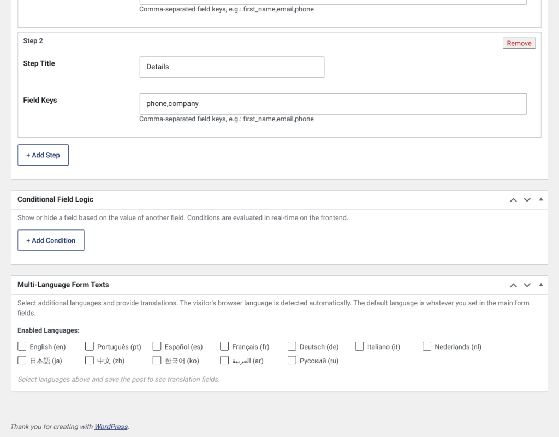Viewport: 559px width, 437px height.
Task: Collapse the Conditional Field Logic panel
Action: coord(541,199)
